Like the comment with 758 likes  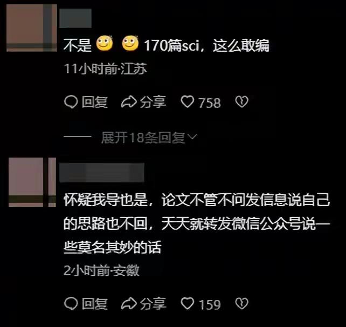(x=188, y=101)
